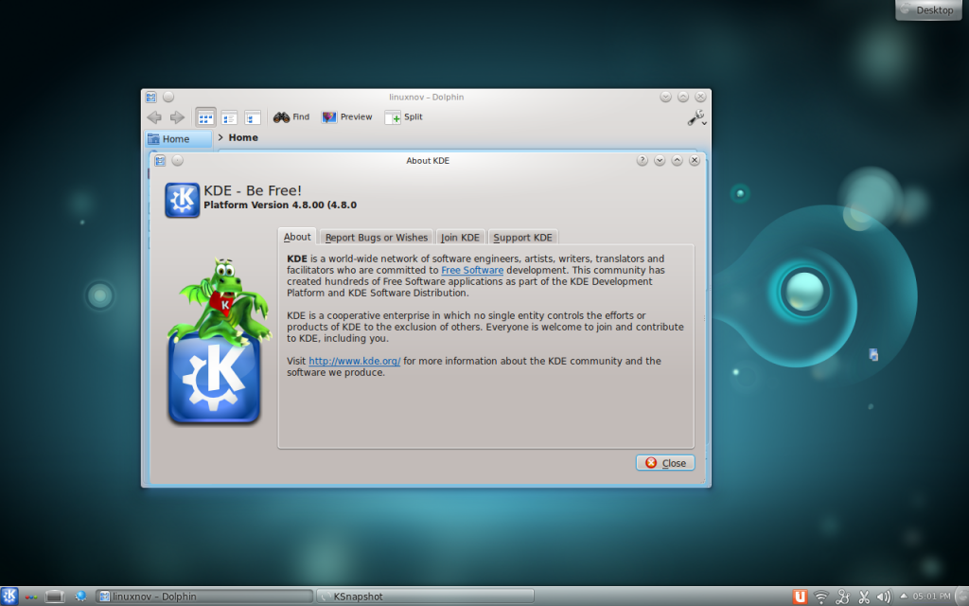Open the panel toolbox at taskbar end
This screenshot has width=969, height=606.
(x=961, y=597)
